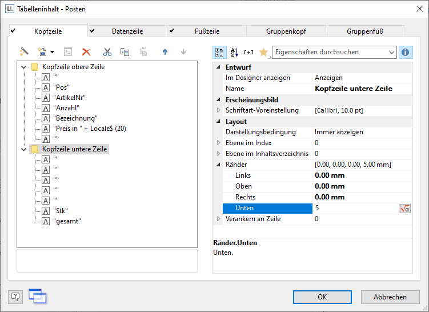Click the help question mark icon

(15, 296)
